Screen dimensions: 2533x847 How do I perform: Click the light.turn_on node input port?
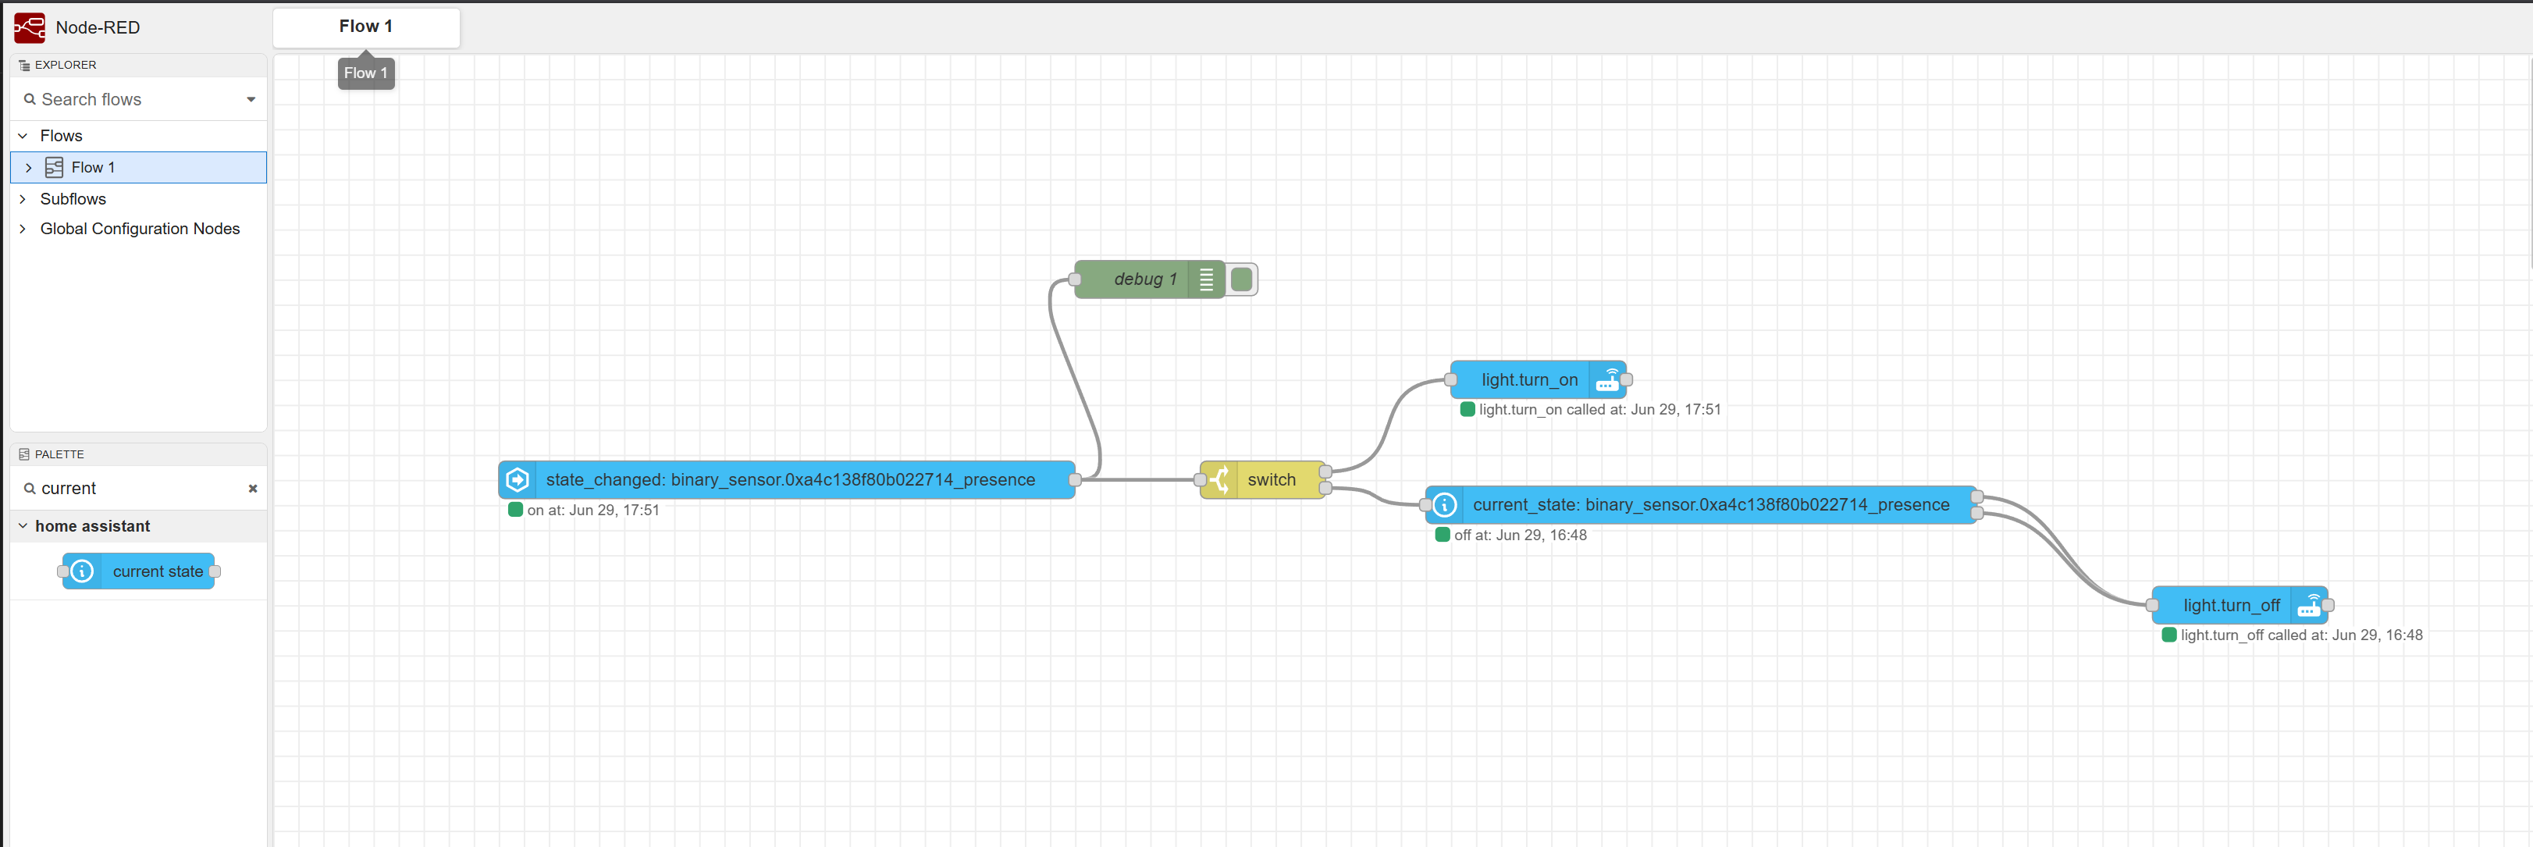(1450, 379)
